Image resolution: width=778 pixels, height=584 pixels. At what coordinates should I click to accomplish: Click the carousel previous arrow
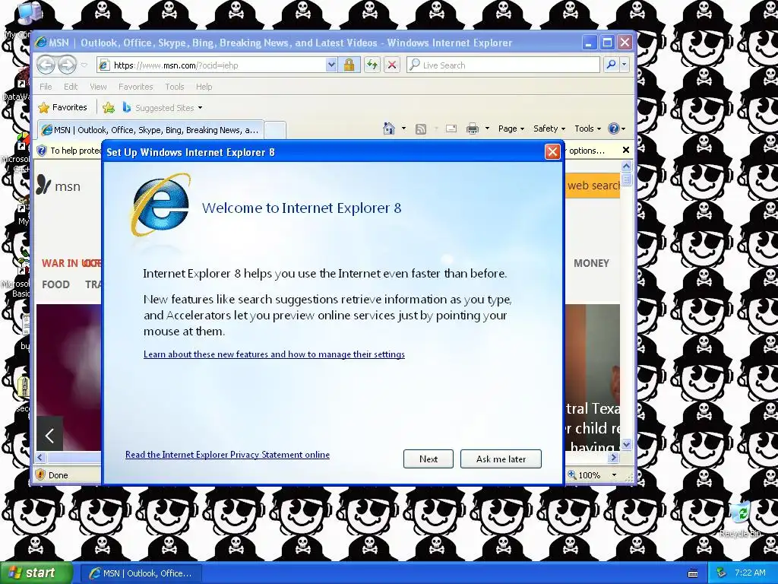click(49, 436)
